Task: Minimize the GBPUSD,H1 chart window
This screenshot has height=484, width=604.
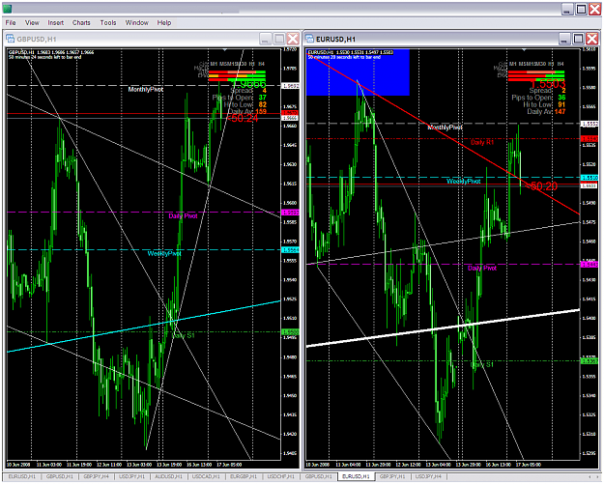Action: (x=266, y=39)
